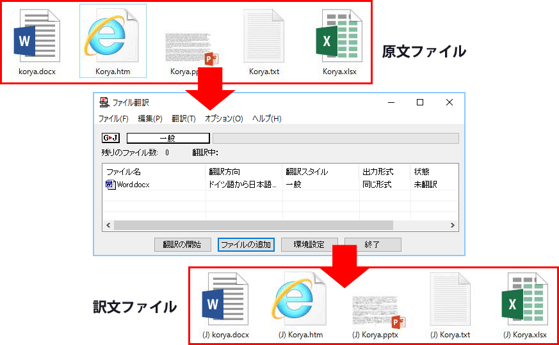This screenshot has height=345, width=559.
Task: Select the translated (J) Korya.htm file
Action: [300, 305]
